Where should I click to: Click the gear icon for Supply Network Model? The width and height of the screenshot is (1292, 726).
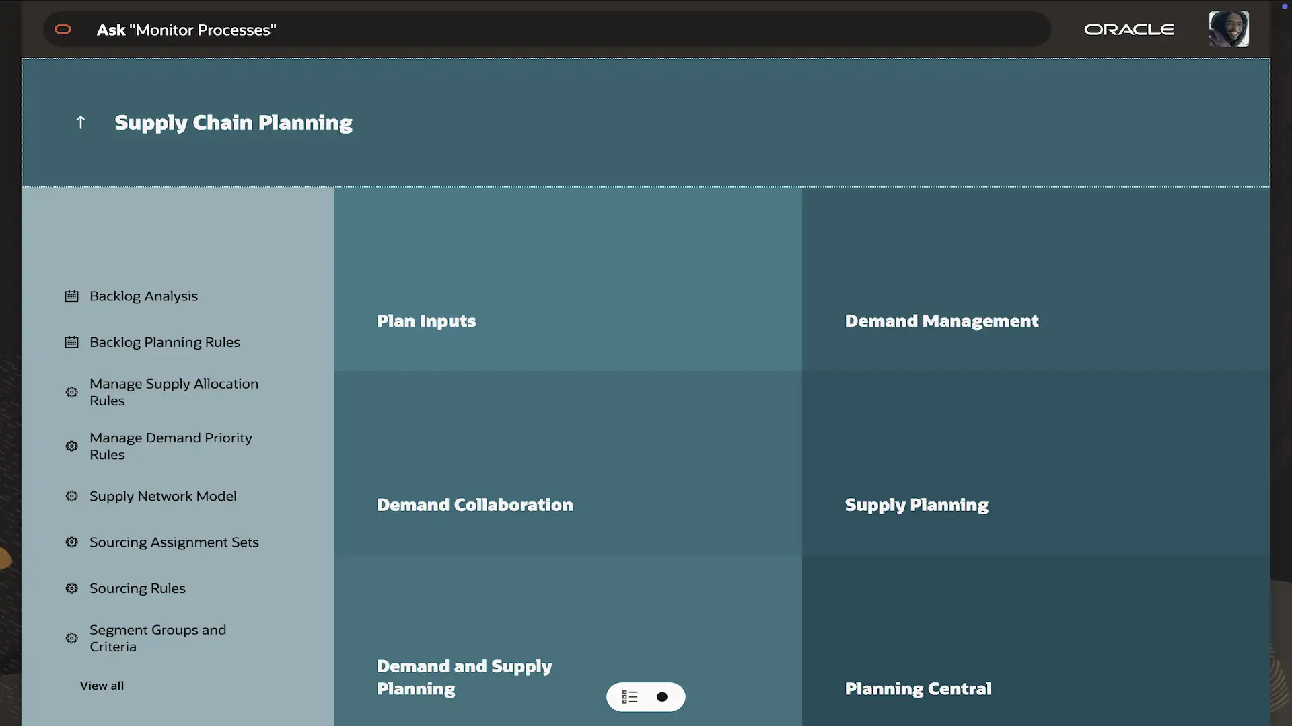tap(71, 496)
